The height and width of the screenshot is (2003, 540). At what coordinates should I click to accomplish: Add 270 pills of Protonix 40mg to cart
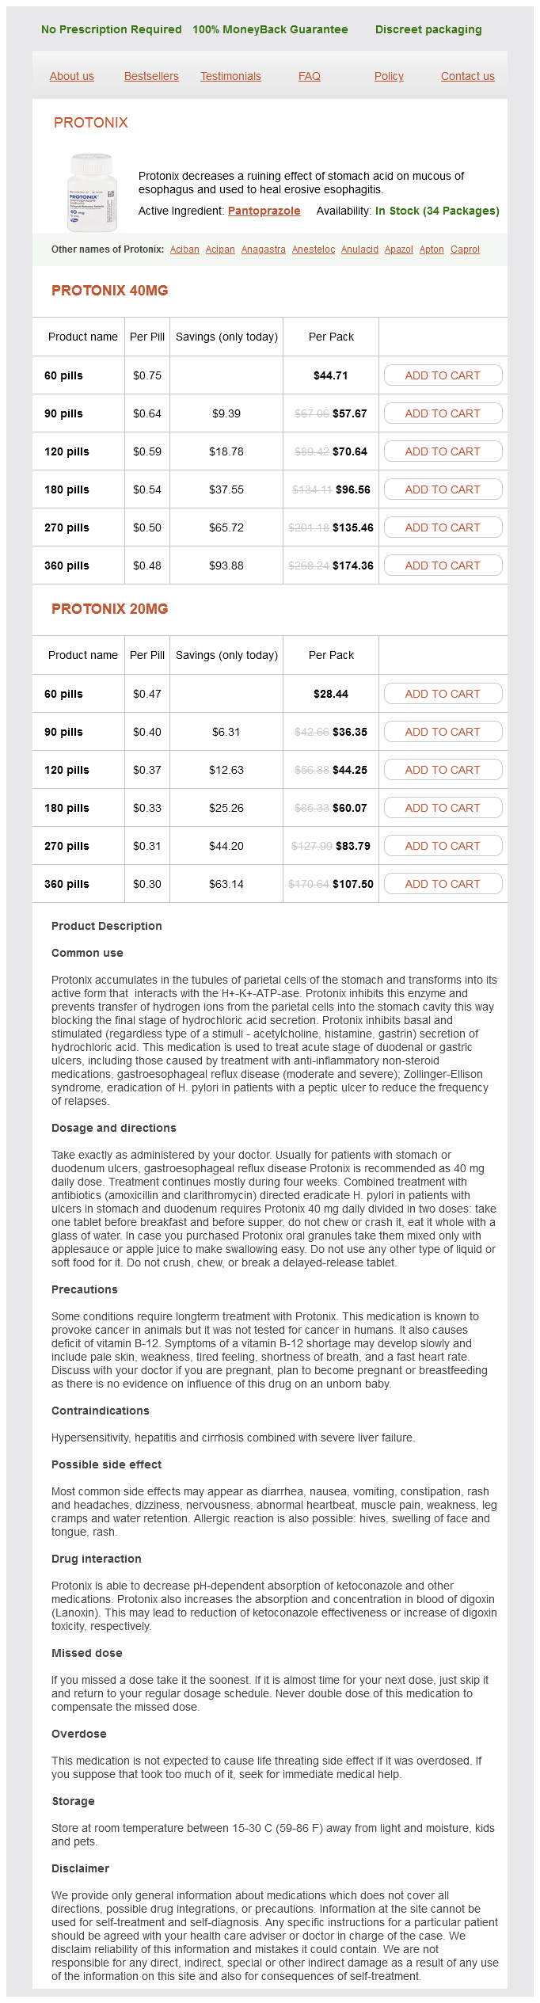[443, 527]
